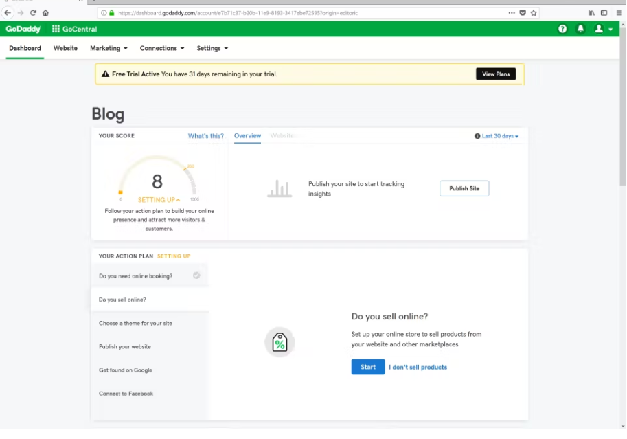627x439 pixels.
Task: Bookmark this page with star icon
Action: (x=534, y=13)
